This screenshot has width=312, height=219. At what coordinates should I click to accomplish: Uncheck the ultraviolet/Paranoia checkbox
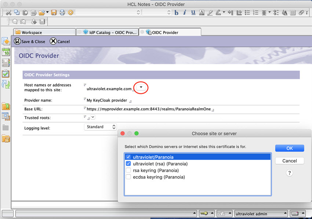click(128, 157)
